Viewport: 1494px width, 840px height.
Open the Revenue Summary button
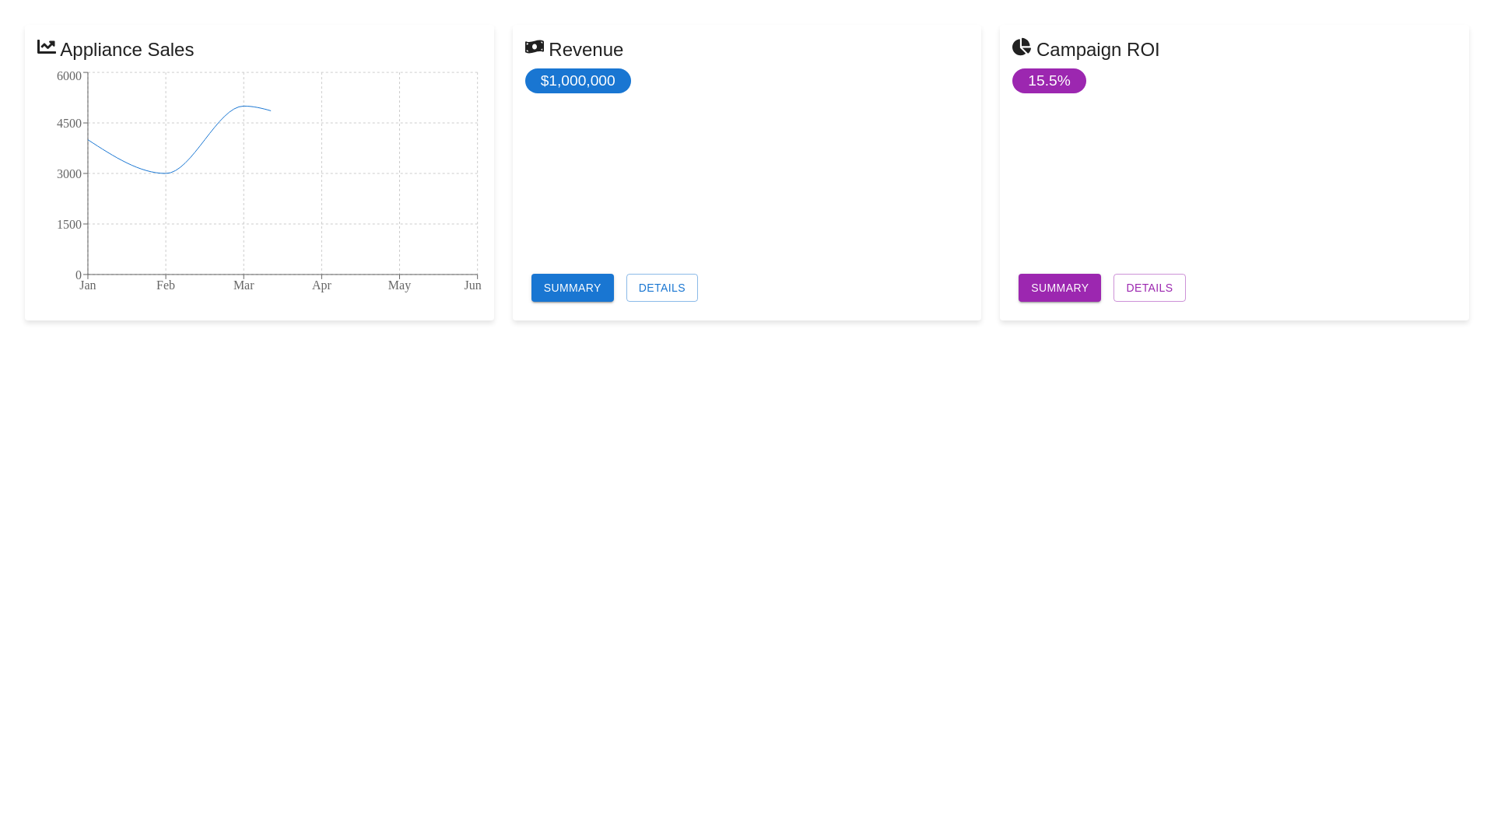point(573,288)
